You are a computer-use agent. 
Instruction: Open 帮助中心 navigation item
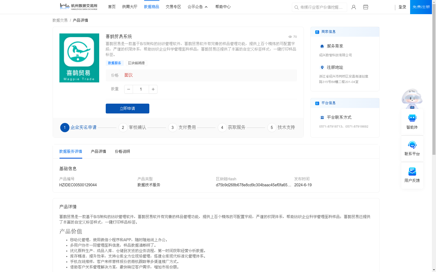(x=223, y=7)
